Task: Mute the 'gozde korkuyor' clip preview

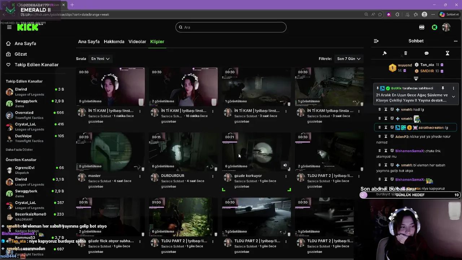Action: click(x=285, y=165)
